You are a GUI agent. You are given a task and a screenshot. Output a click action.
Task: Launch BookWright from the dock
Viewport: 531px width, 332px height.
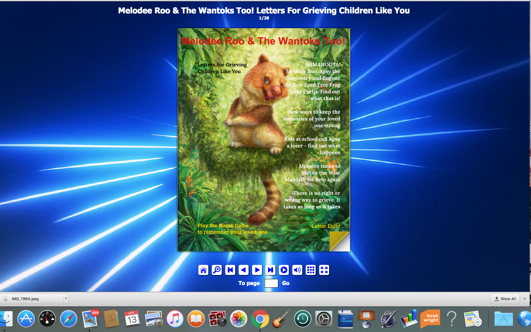click(x=430, y=319)
